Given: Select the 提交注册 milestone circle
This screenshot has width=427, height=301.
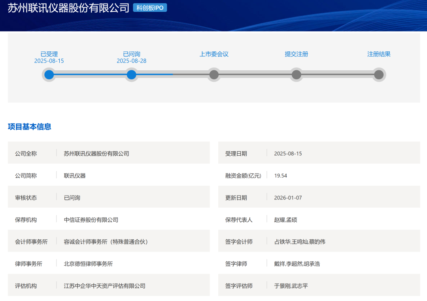Looking at the screenshot, I should point(296,74).
